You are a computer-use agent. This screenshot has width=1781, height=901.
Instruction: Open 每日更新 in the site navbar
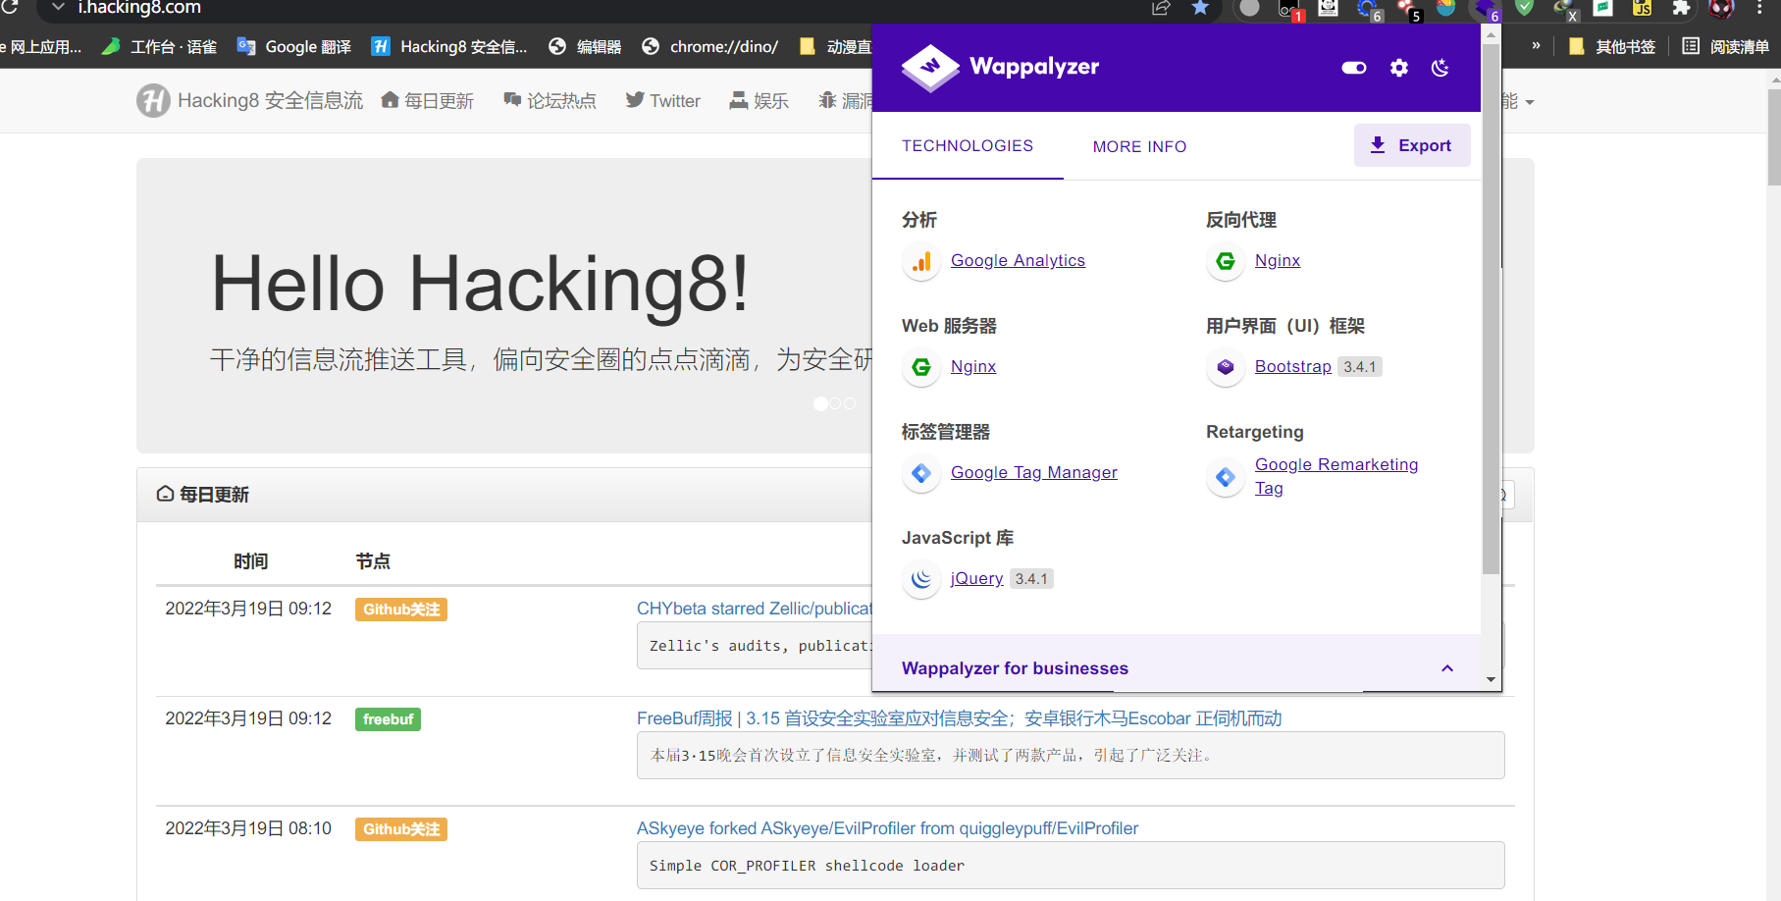click(x=428, y=100)
